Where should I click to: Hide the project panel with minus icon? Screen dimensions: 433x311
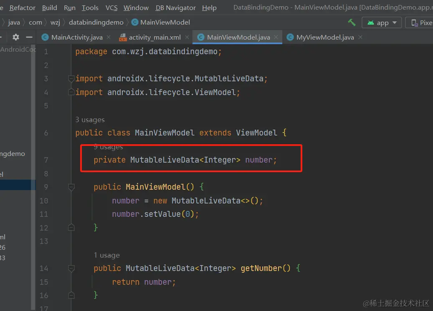pyautogui.click(x=29, y=37)
